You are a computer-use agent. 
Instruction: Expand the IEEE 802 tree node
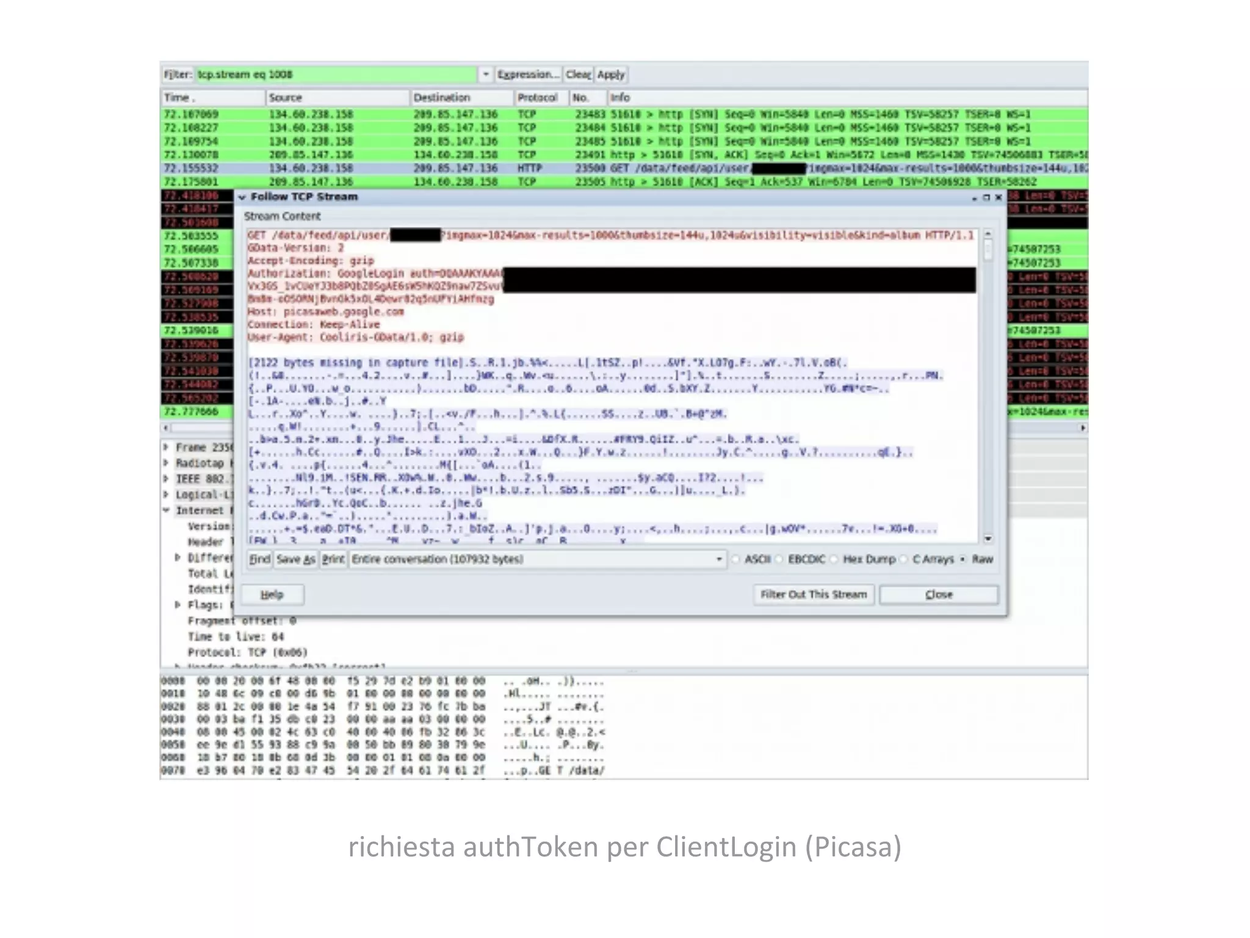pos(166,479)
